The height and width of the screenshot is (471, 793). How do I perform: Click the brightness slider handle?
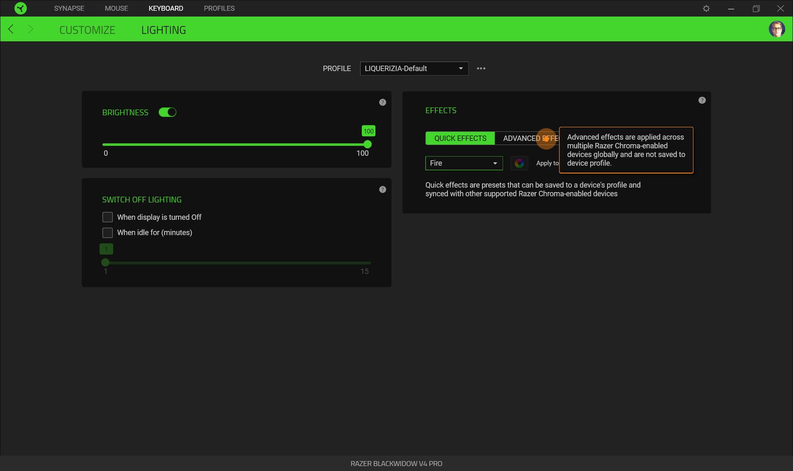[367, 144]
